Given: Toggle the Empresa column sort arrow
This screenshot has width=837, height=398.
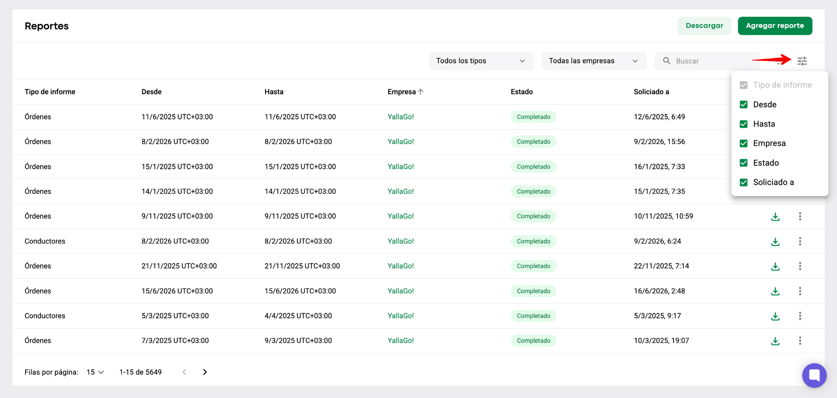Looking at the screenshot, I should 421,92.
